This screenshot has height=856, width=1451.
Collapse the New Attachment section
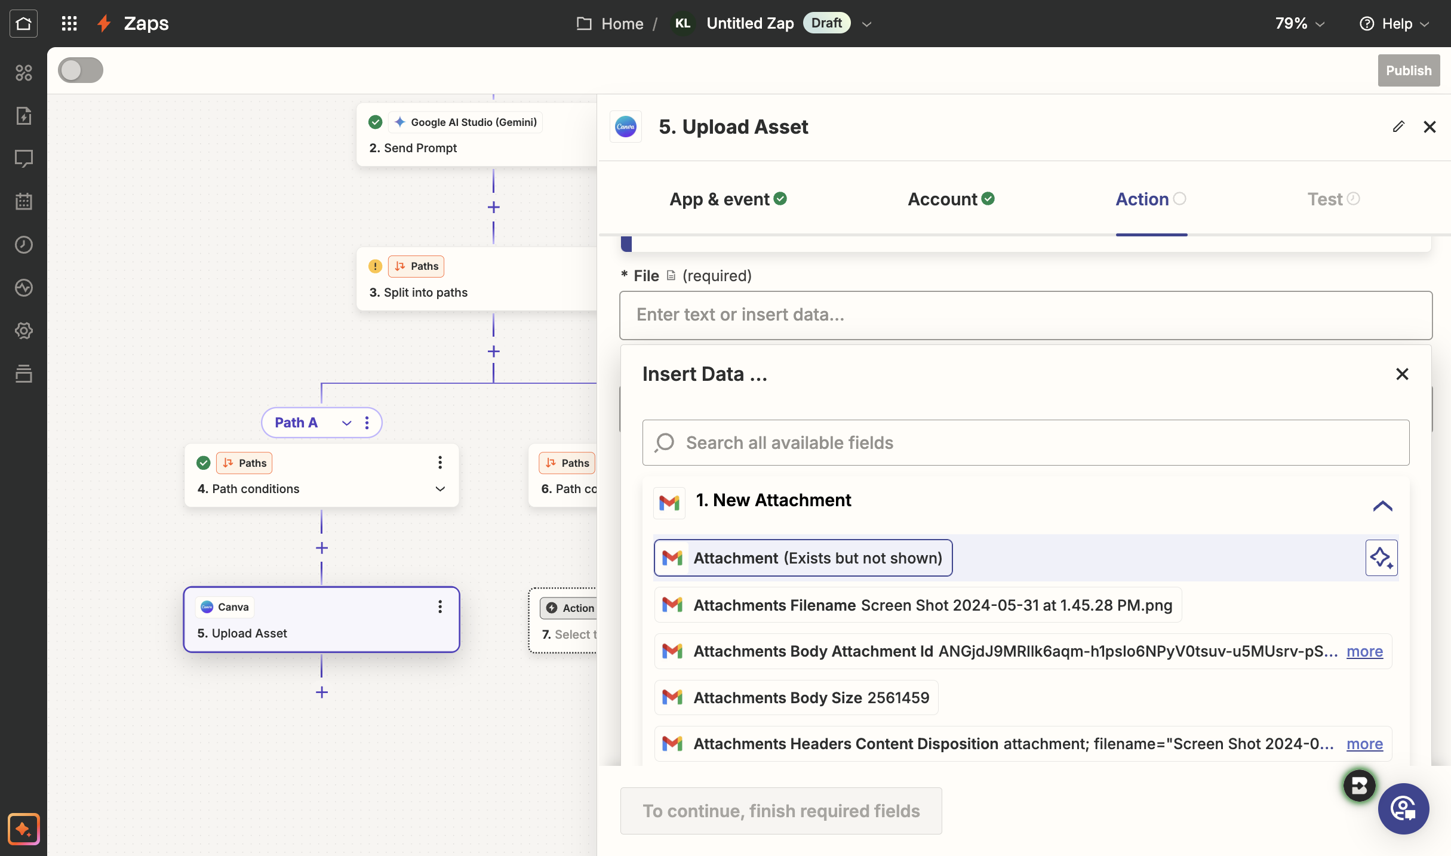point(1382,506)
